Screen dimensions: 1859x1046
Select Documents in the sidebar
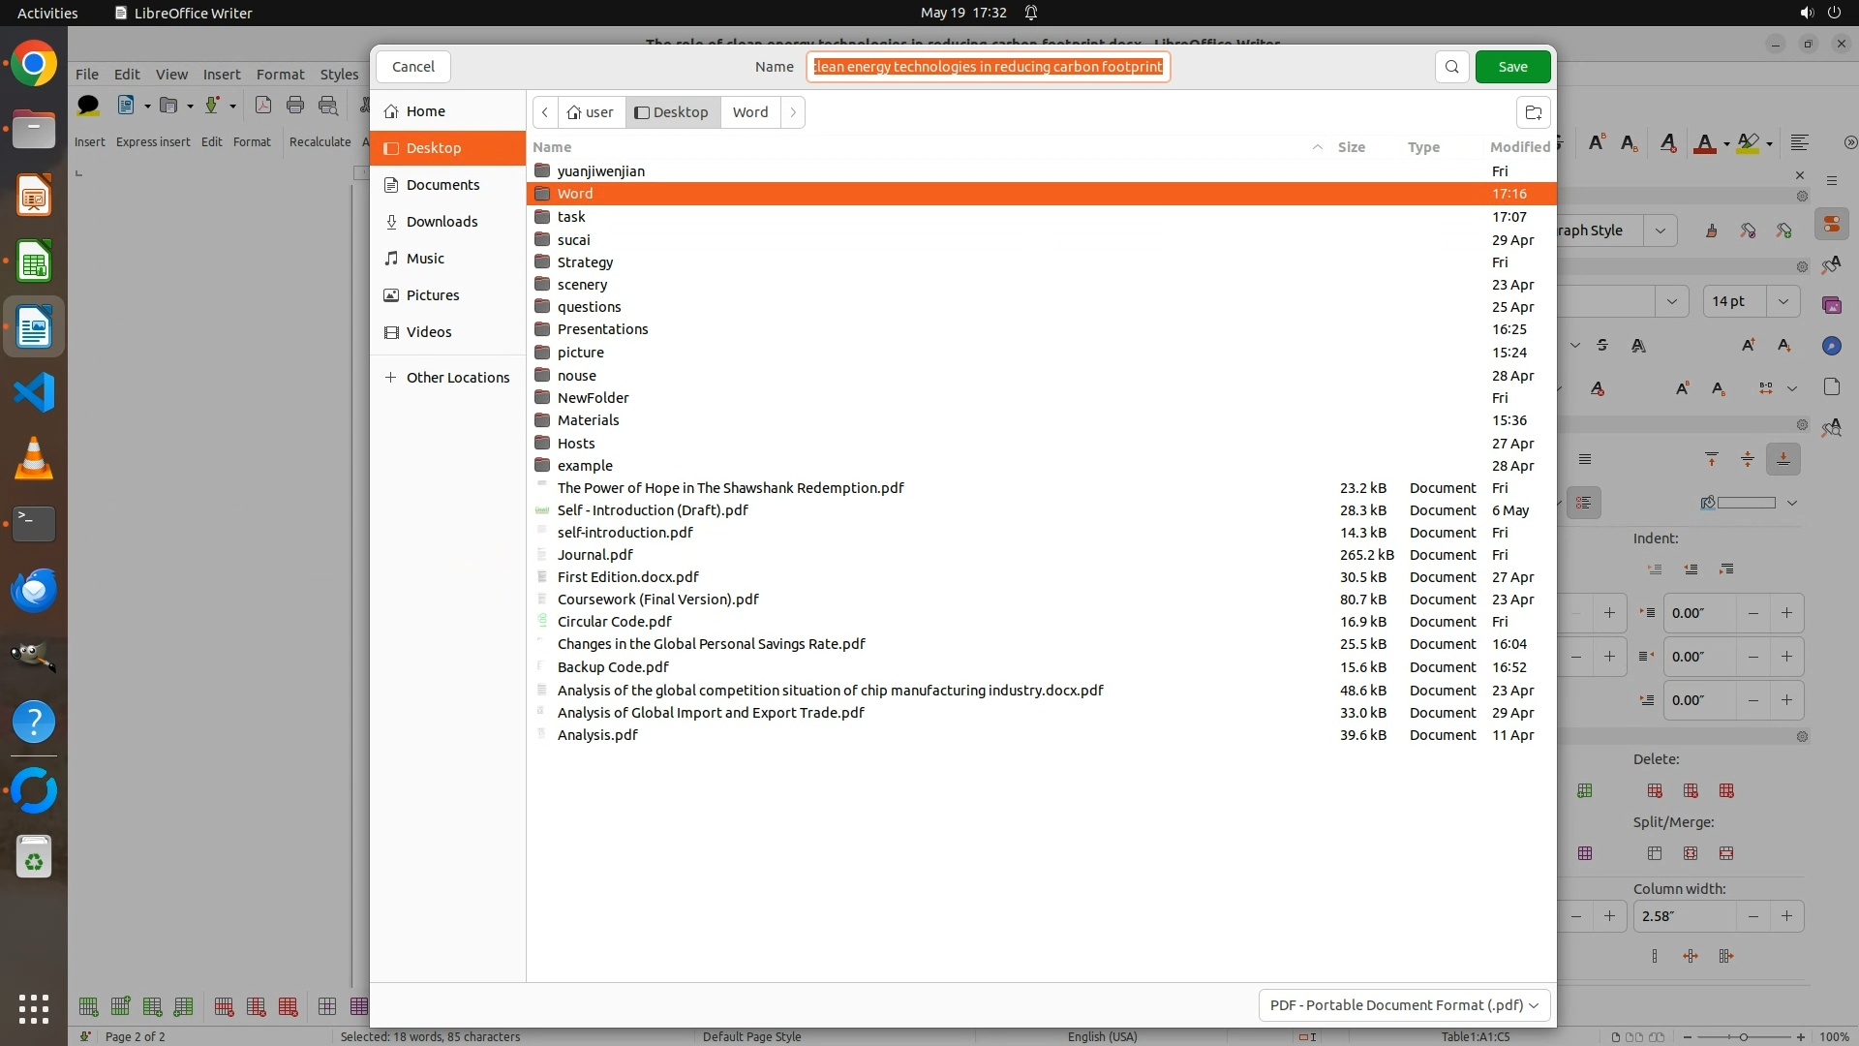click(442, 185)
